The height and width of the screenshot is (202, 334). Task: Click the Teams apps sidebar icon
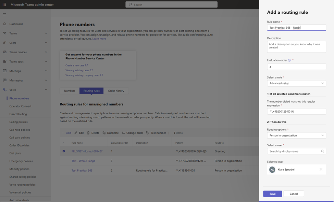(x=5, y=61)
